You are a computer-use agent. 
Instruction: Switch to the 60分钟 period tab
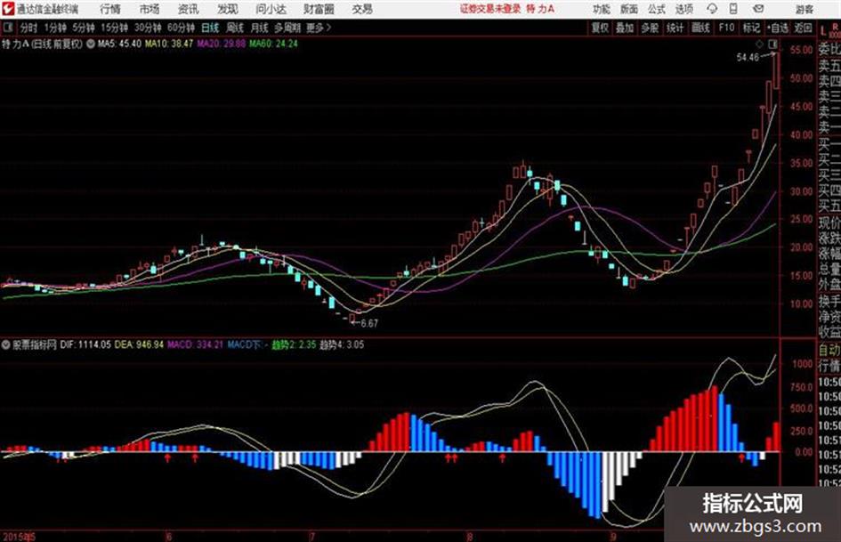(181, 28)
